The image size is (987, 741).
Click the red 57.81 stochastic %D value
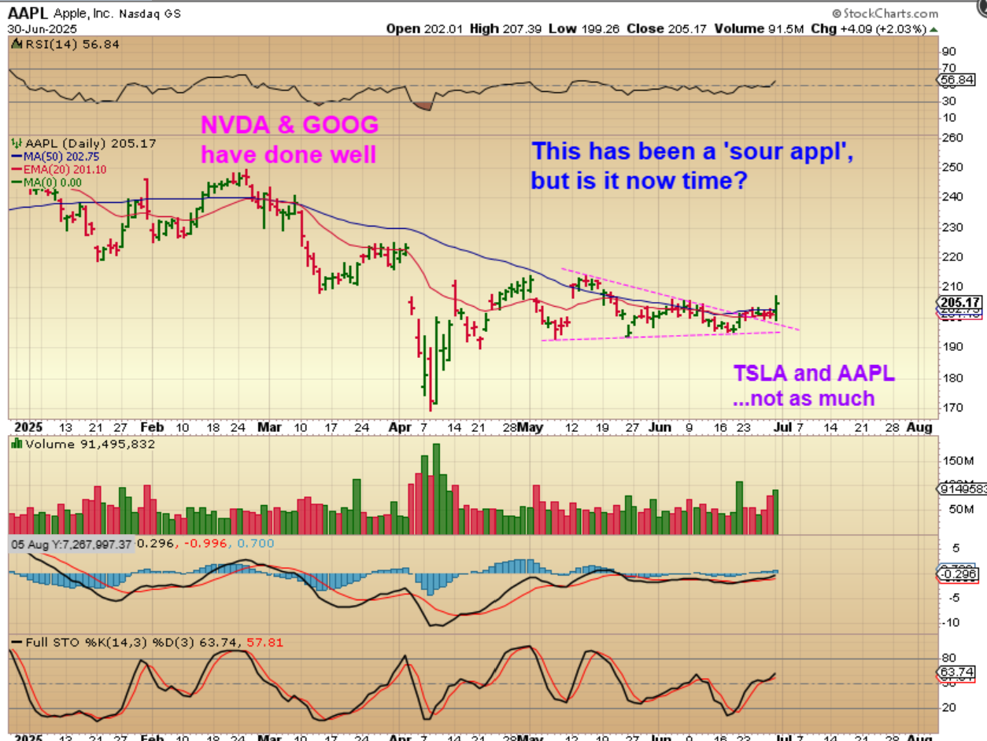267,643
